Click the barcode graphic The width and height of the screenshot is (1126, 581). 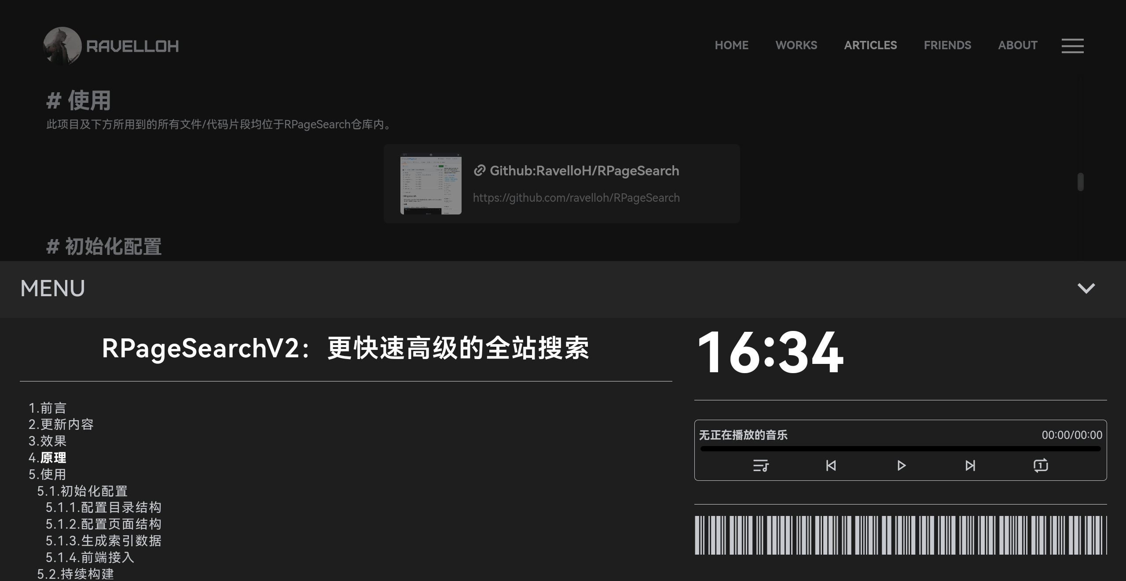coord(900,535)
